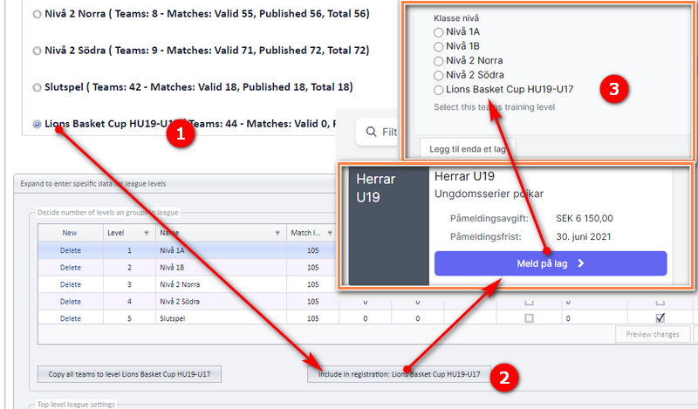Select Lions Basket Cup HU19-U17 league radio
698x409 pixels.
(37, 124)
